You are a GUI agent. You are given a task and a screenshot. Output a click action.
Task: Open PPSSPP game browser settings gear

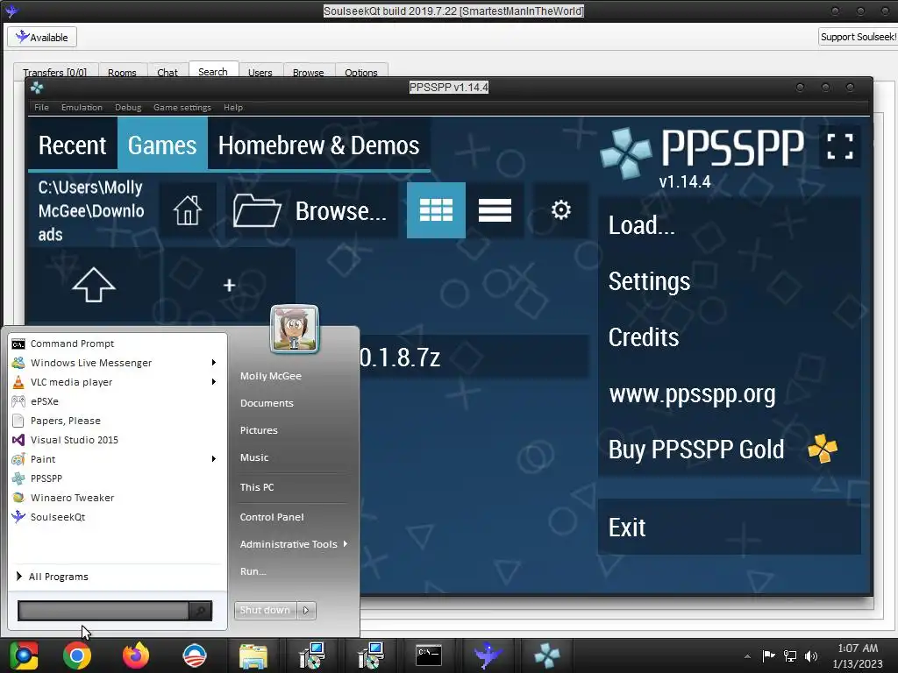point(560,210)
